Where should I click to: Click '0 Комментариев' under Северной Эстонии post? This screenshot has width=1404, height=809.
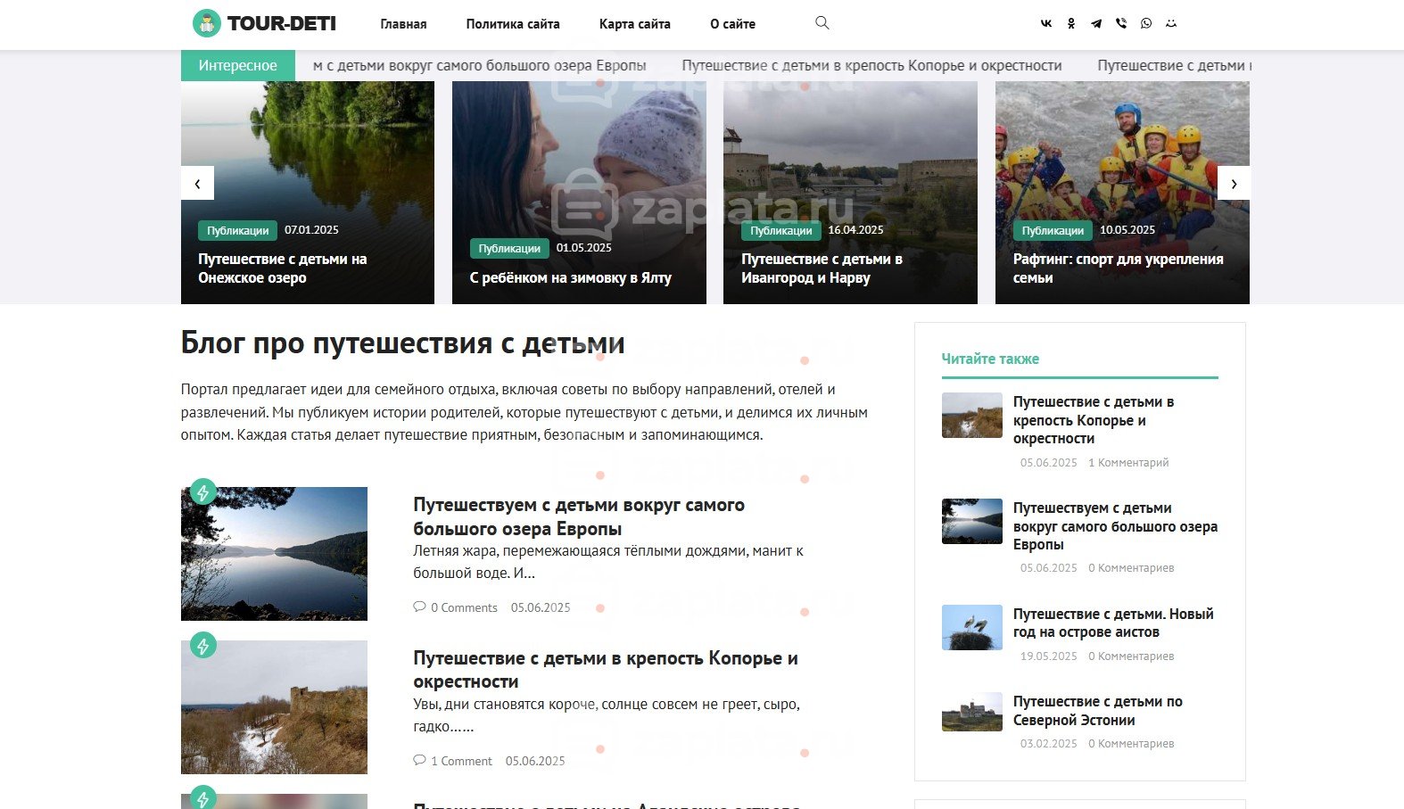(1131, 744)
